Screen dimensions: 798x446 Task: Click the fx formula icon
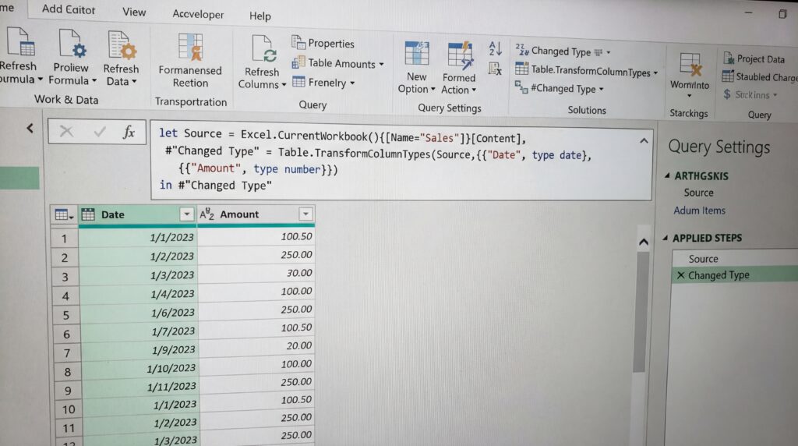point(129,132)
